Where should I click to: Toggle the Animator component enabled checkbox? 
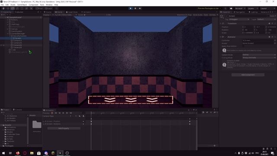click(x=226, y=37)
